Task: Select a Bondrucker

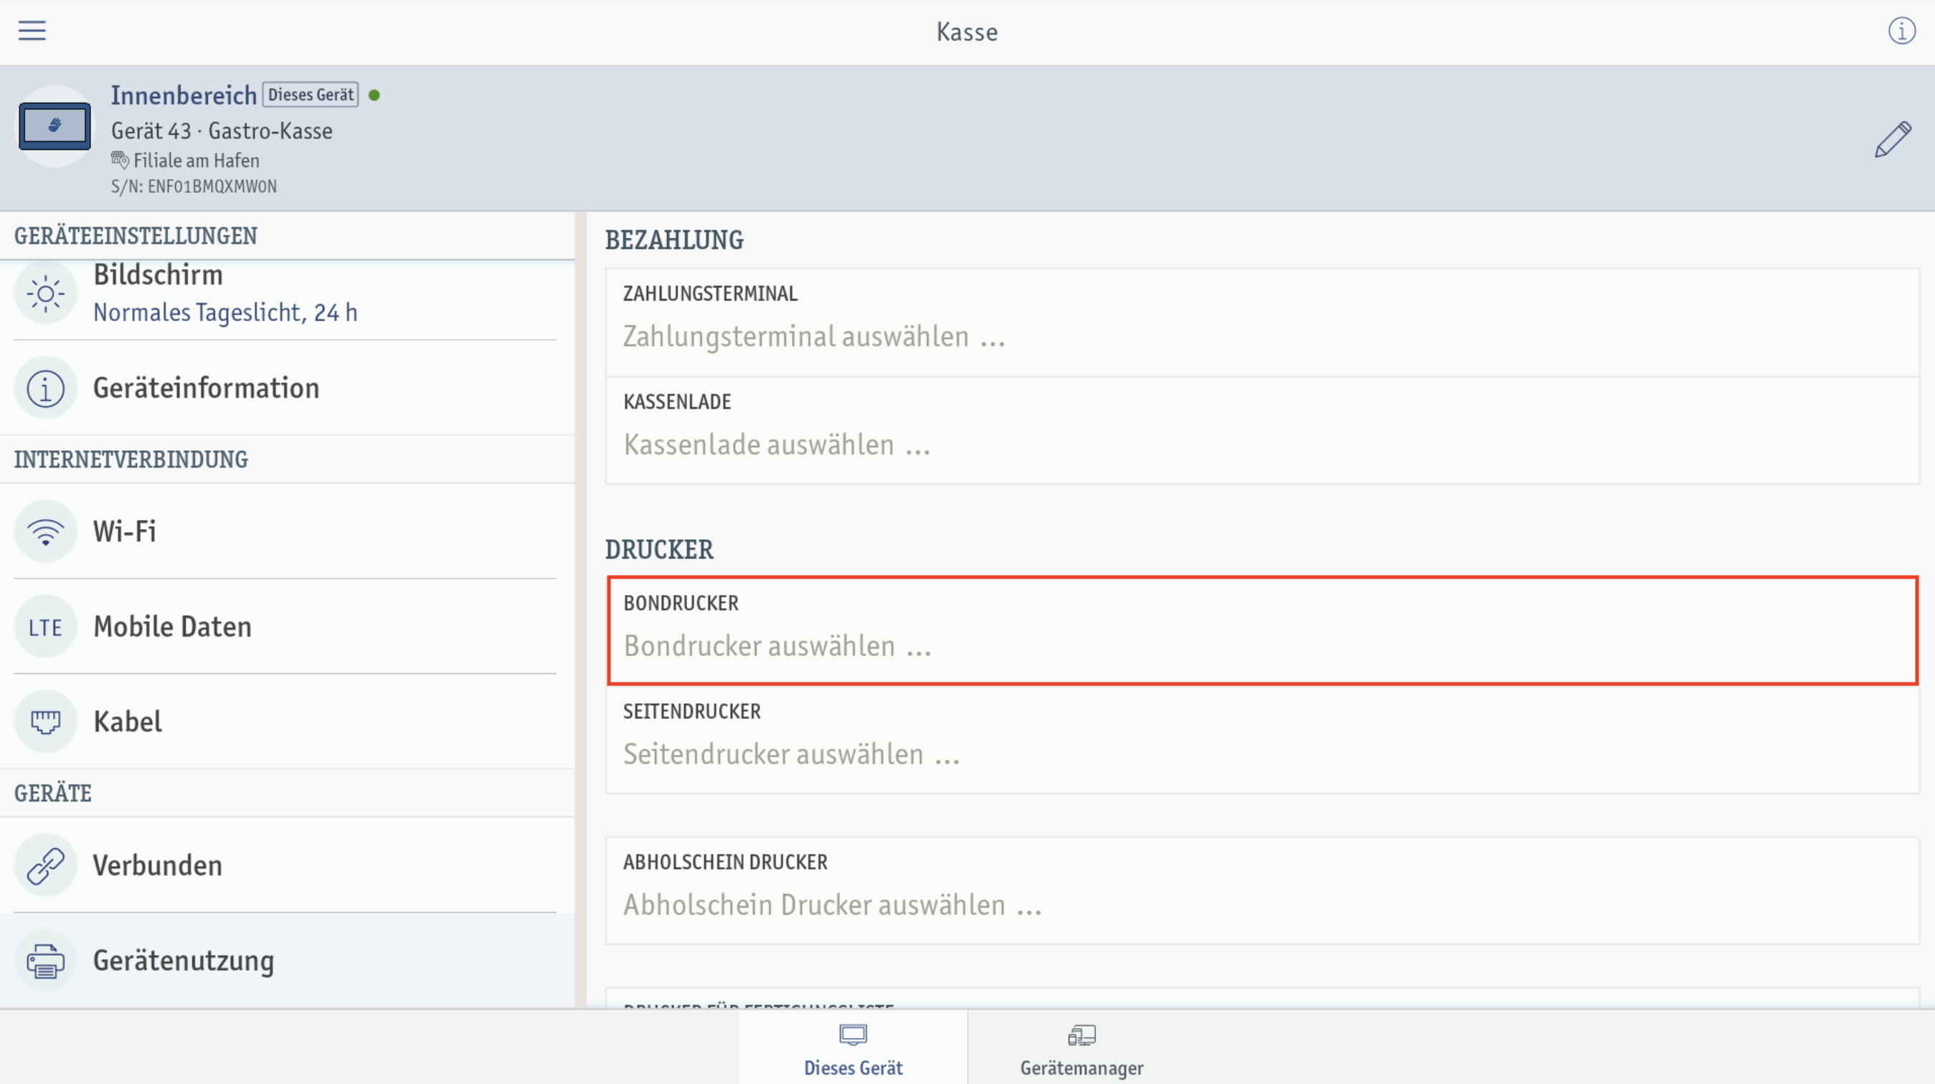Action: 1262,632
